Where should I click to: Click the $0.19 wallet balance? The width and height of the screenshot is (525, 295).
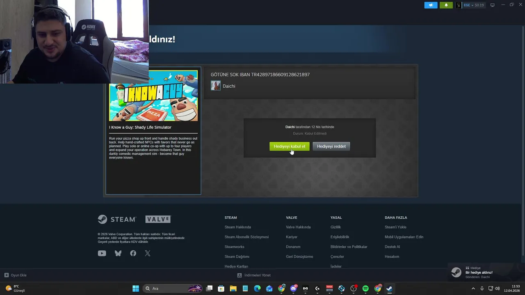click(479, 5)
